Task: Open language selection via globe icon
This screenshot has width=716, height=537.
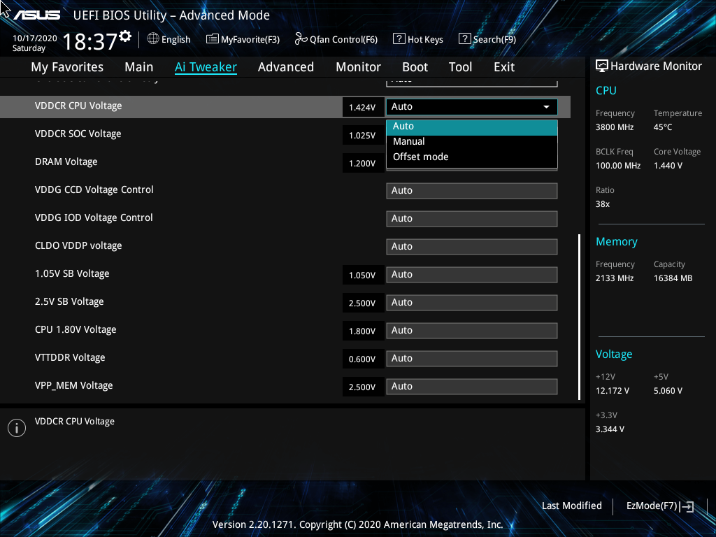Action: [x=153, y=39]
